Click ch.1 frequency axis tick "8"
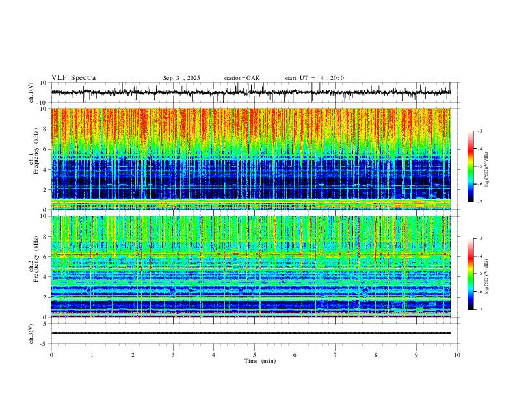515x398 pixels. coord(45,129)
